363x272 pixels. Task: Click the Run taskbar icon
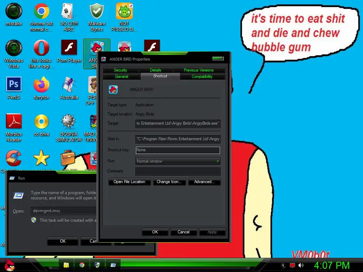point(113,265)
